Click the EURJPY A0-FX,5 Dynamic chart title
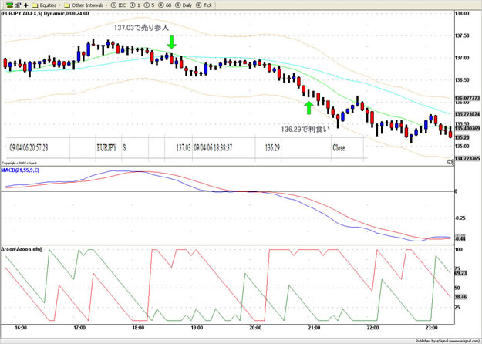Screen dimensions: 482x344 tap(45, 14)
